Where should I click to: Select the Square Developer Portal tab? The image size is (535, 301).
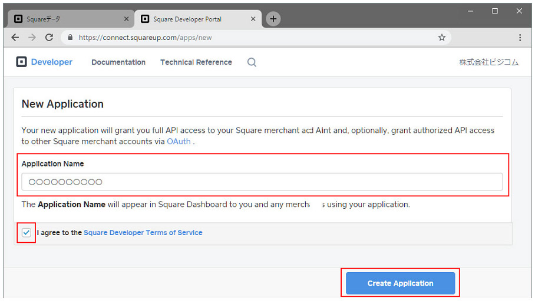click(198, 19)
